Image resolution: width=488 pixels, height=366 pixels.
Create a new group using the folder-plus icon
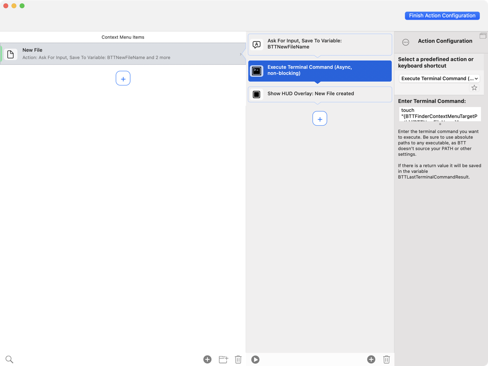click(223, 359)
